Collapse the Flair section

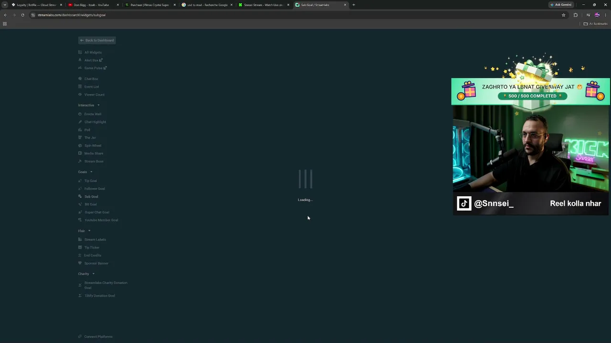coord(89,231)
